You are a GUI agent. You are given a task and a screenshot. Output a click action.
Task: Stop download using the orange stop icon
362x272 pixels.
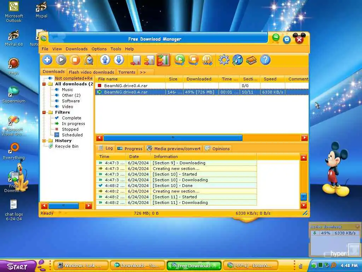[x=75, y=60]
